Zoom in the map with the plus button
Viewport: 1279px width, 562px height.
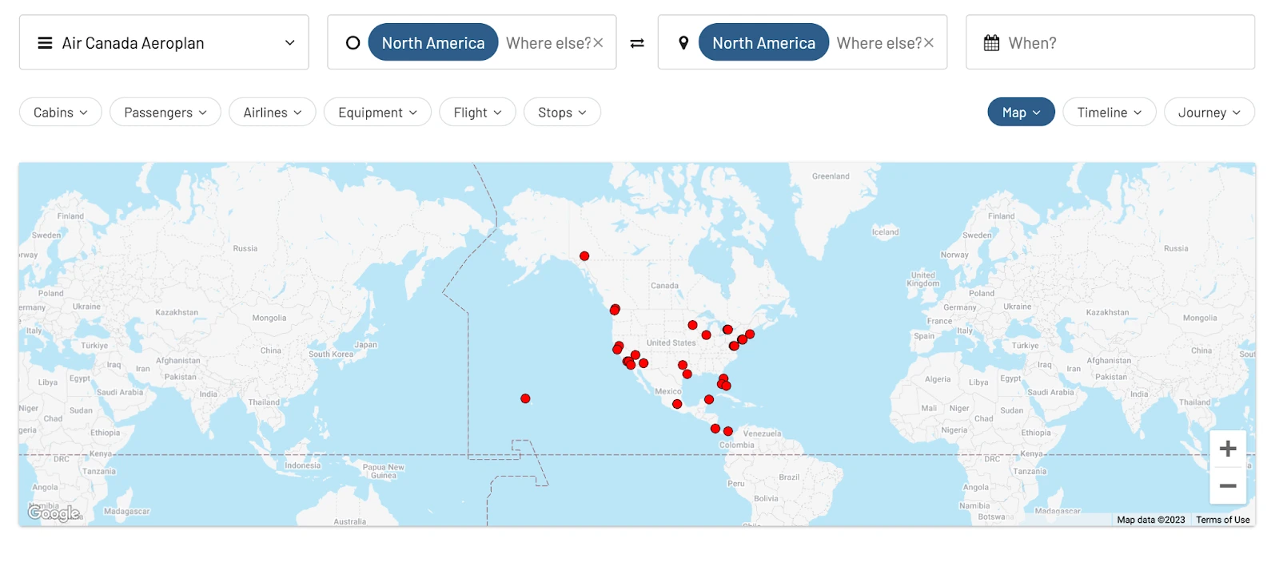[x=1228, y=449]
